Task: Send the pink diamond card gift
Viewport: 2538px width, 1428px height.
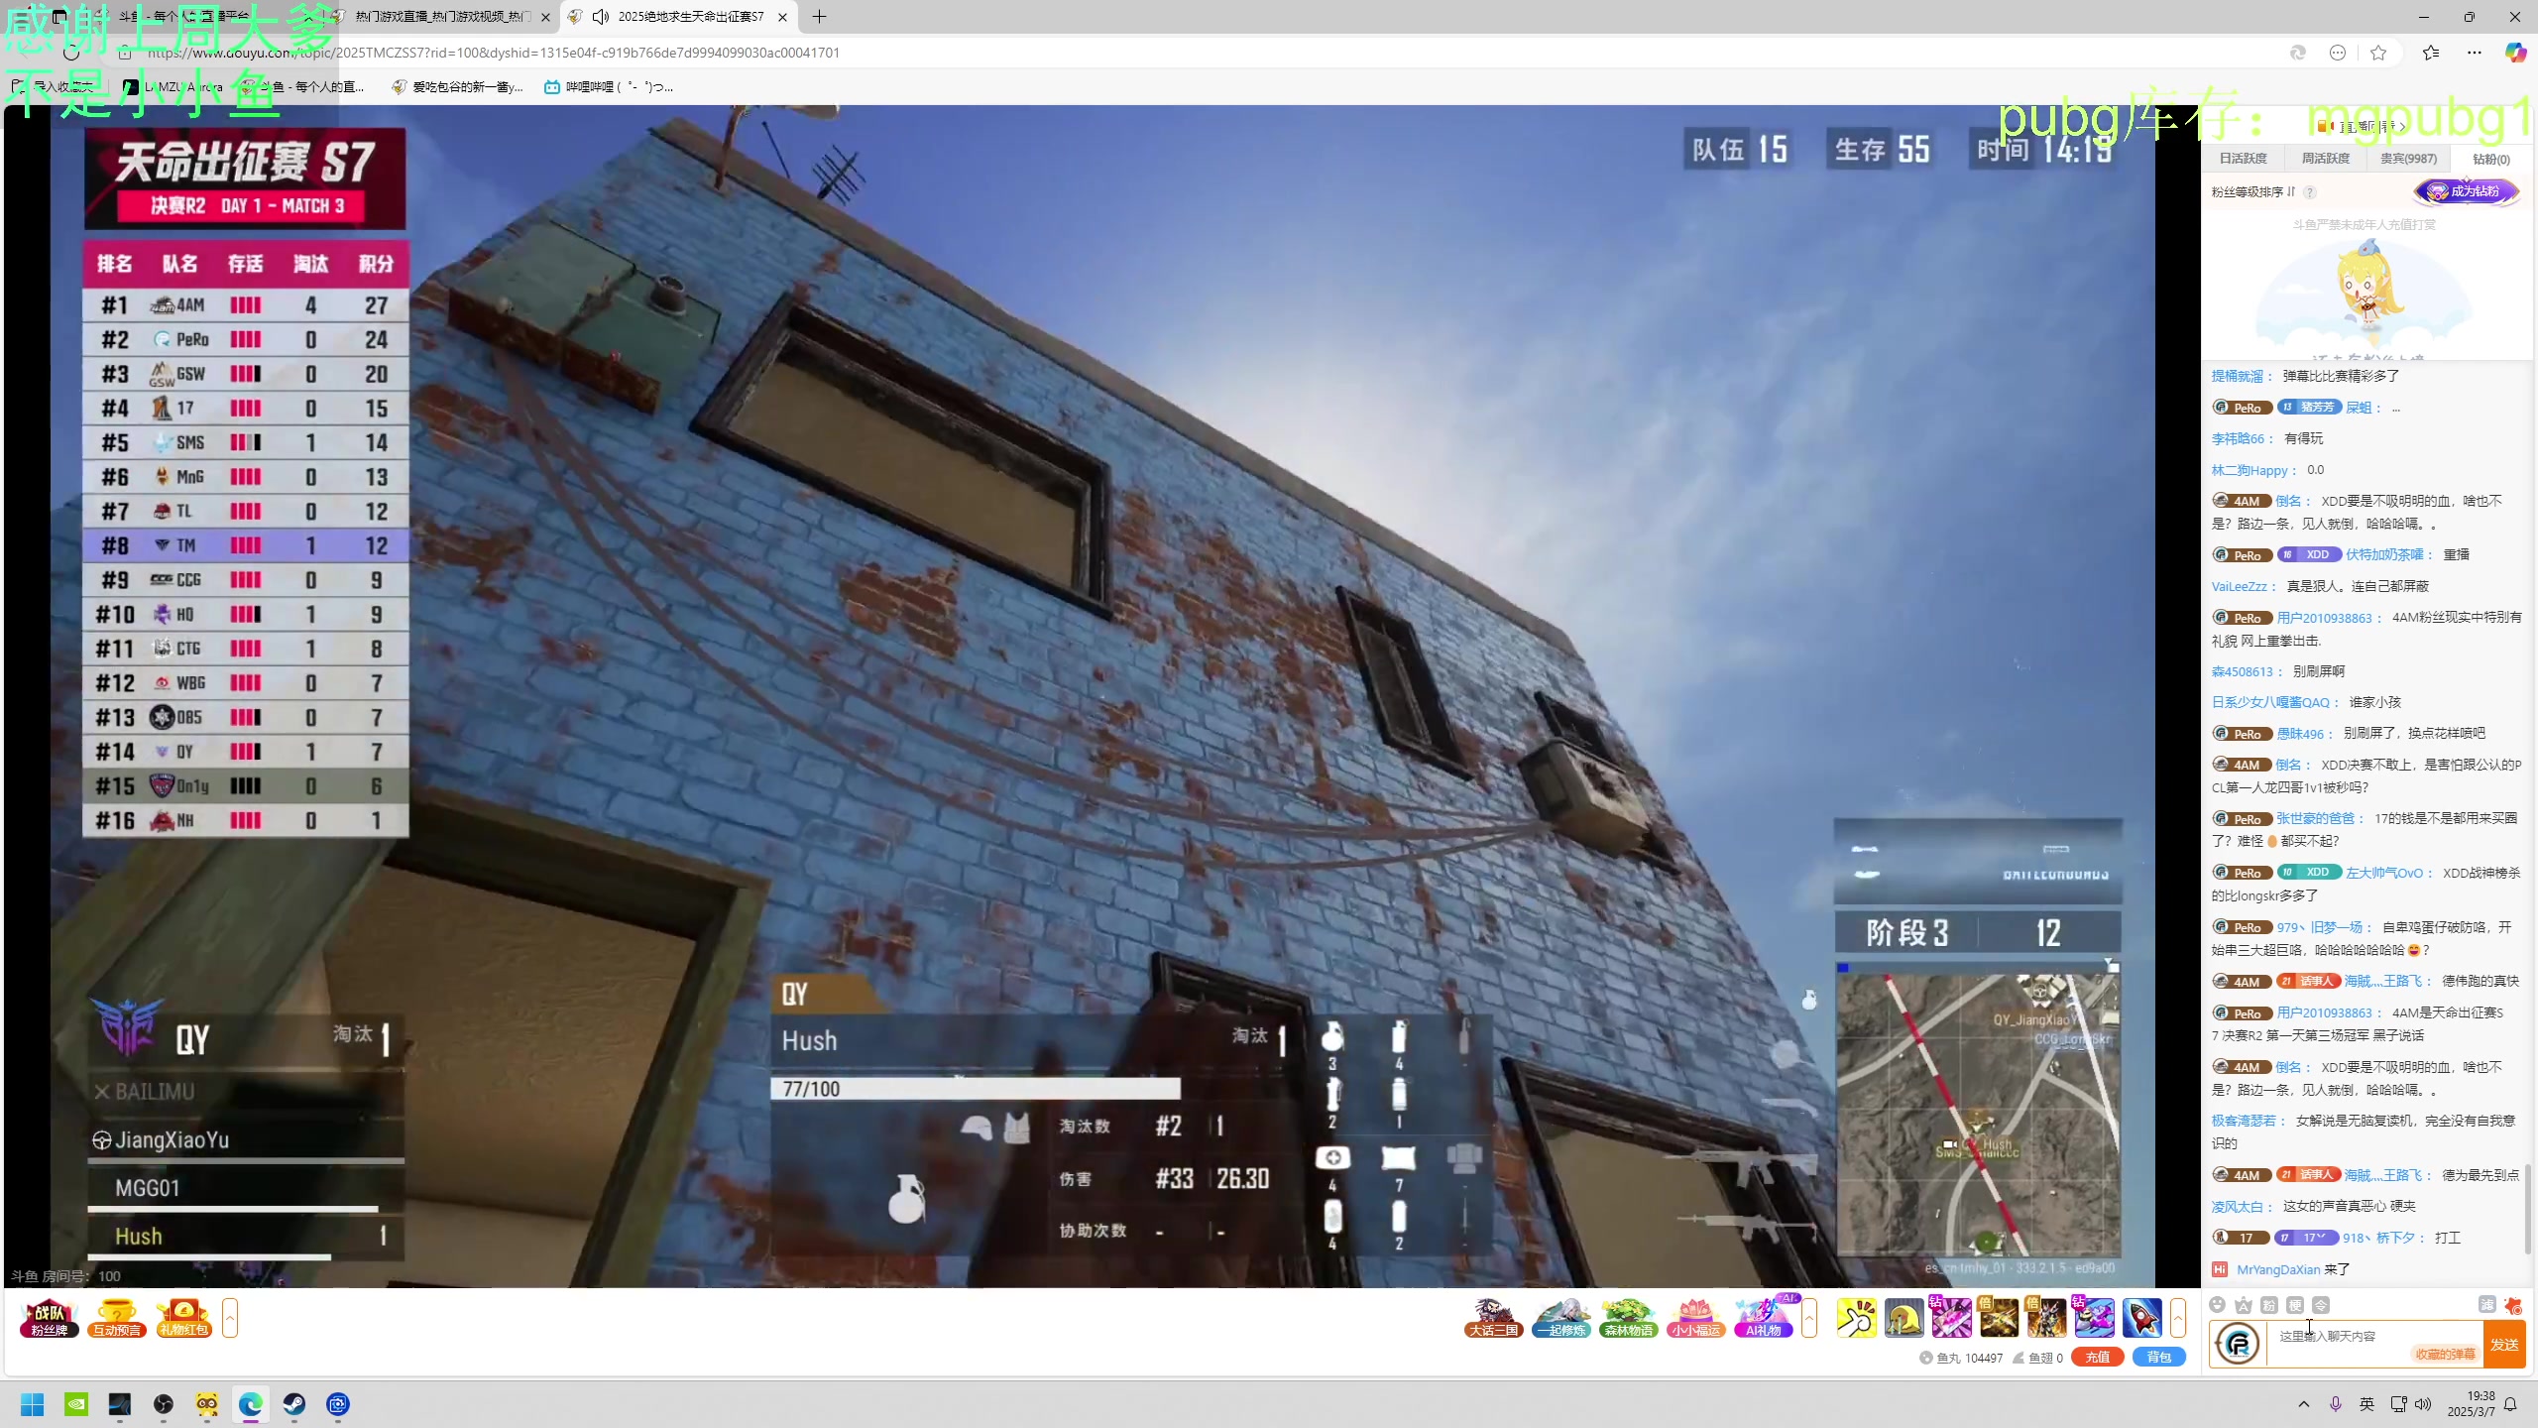Action: 1951,1318
